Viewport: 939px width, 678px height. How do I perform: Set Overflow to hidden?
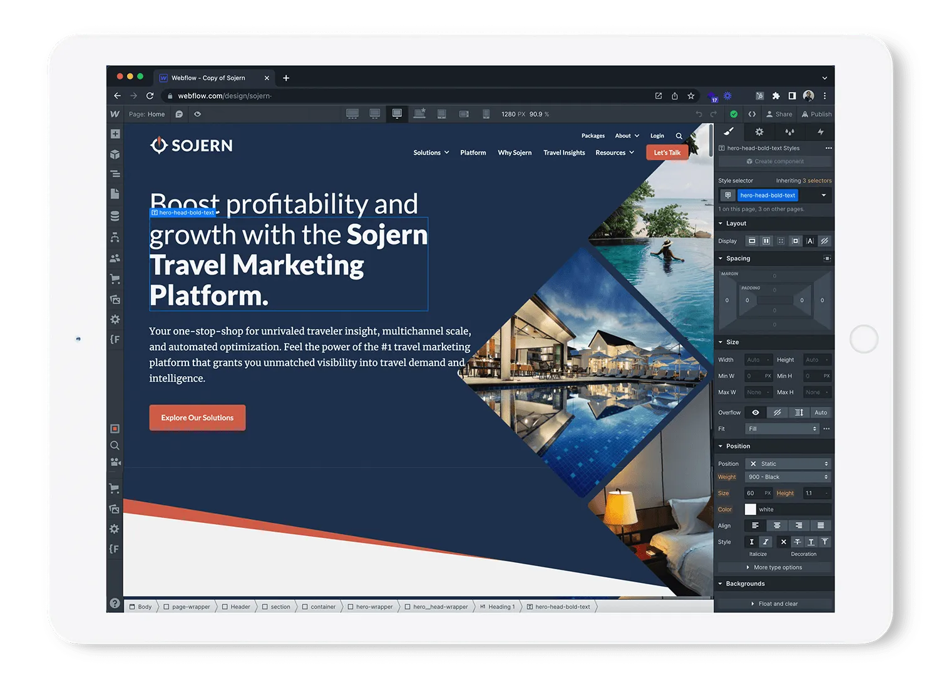point(777,412)
